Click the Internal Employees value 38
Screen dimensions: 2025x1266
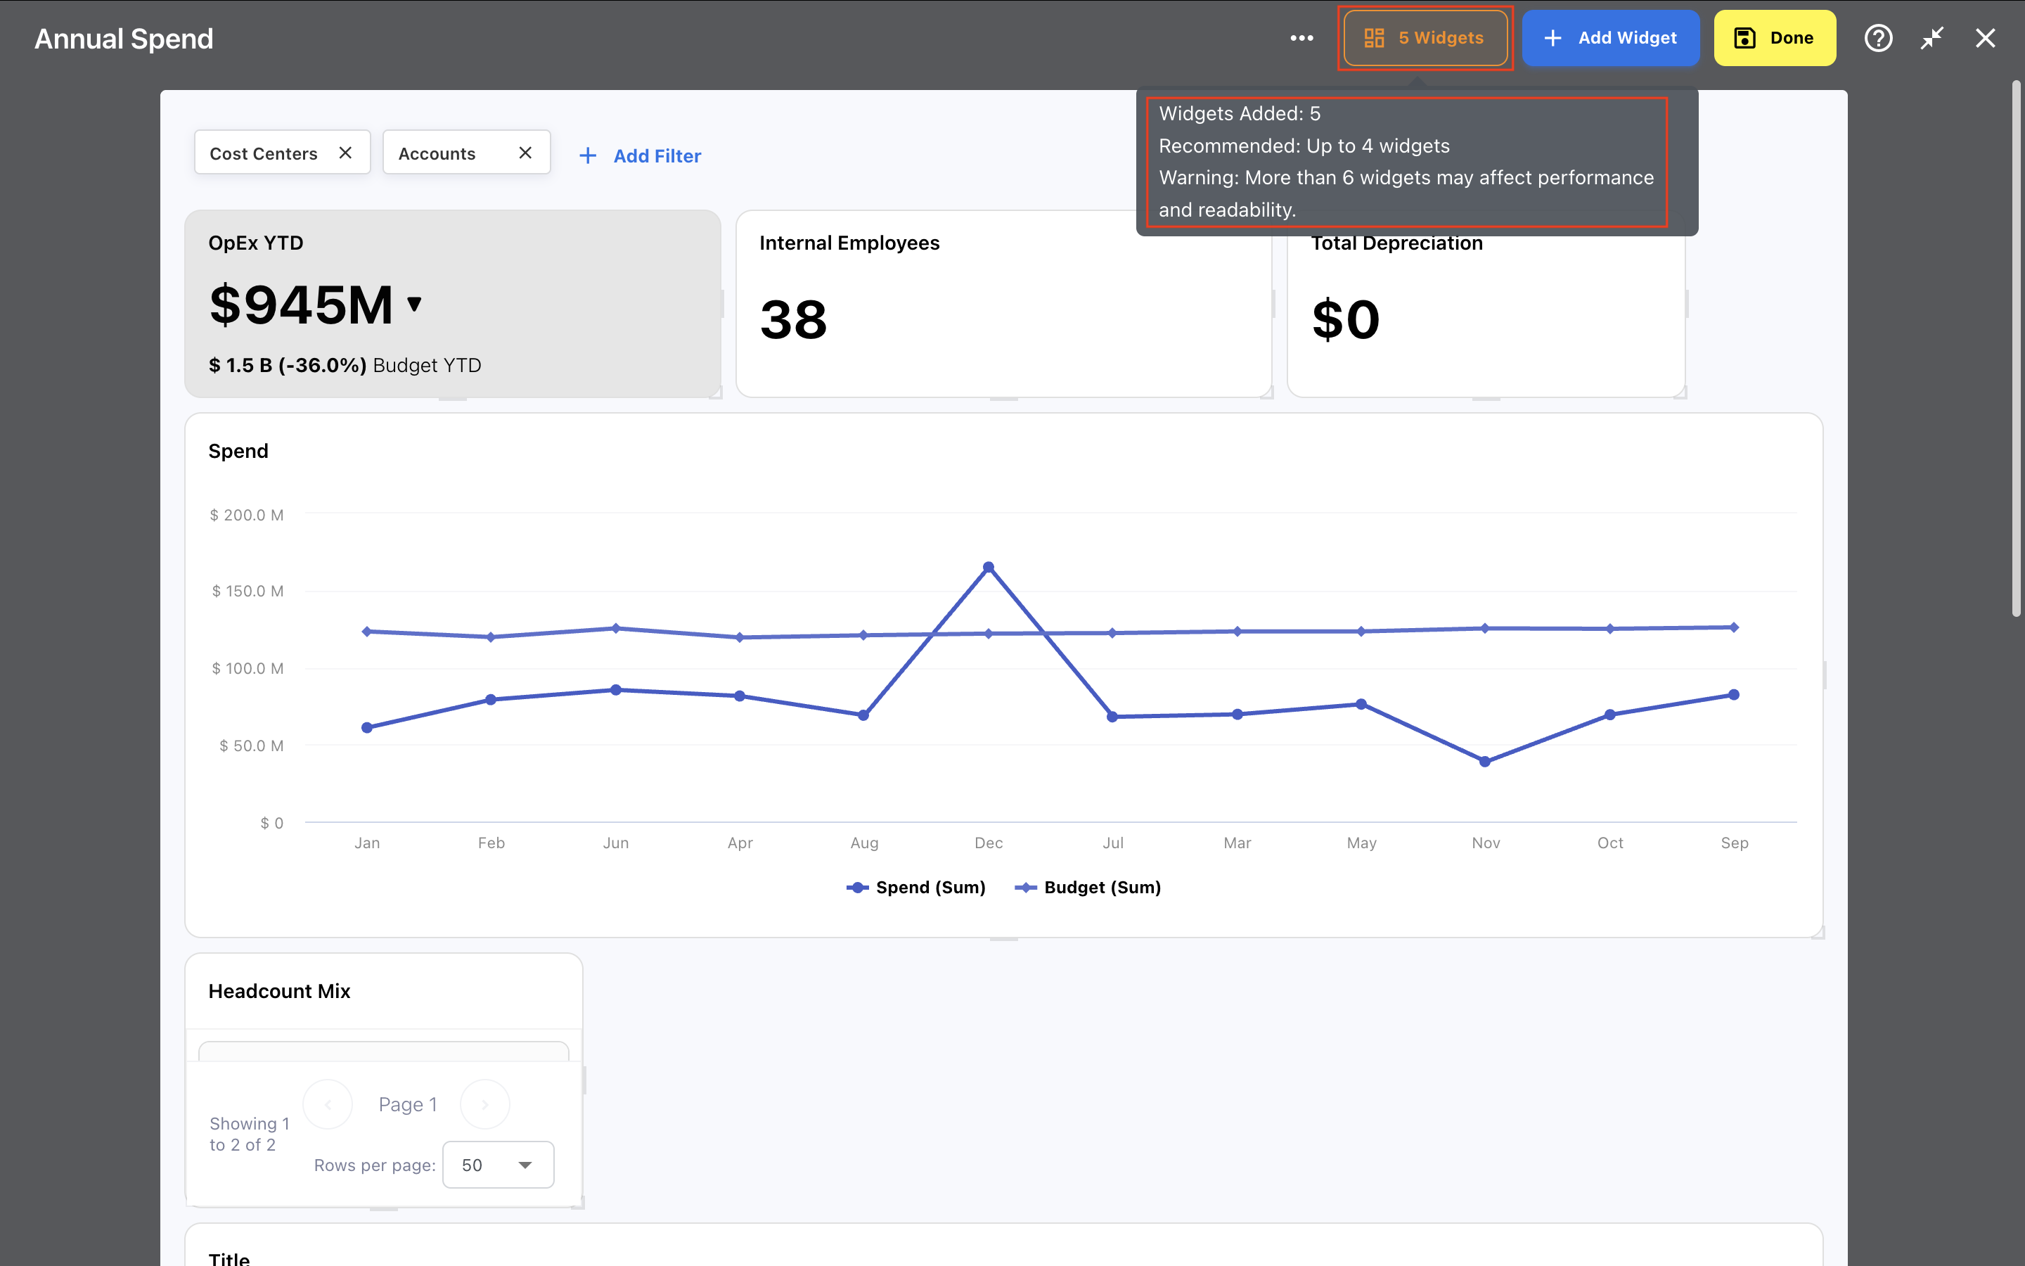pyautogui.click(x=793, y=320)
